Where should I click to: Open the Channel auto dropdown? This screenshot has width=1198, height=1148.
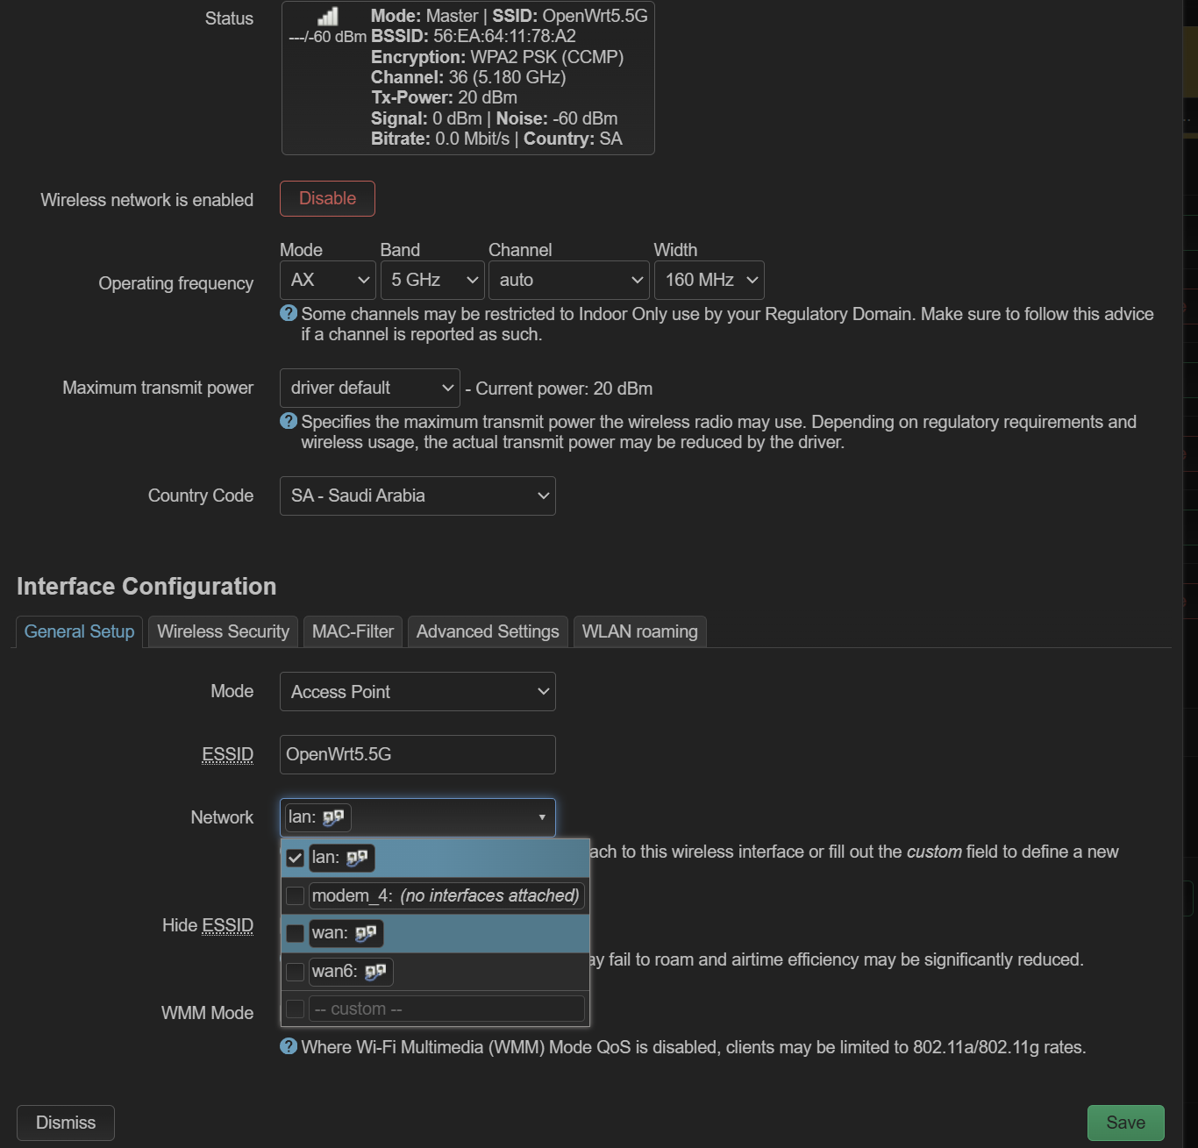coord(569,280)
